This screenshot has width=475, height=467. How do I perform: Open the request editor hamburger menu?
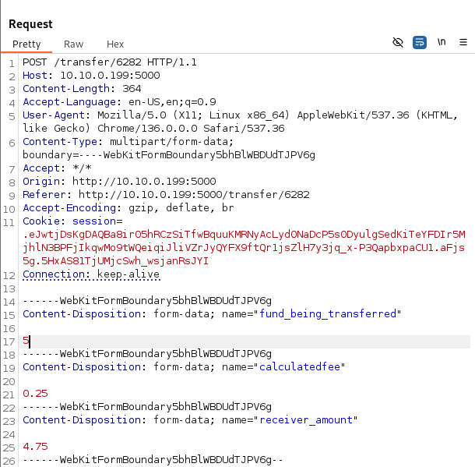[x=463, y=42]
